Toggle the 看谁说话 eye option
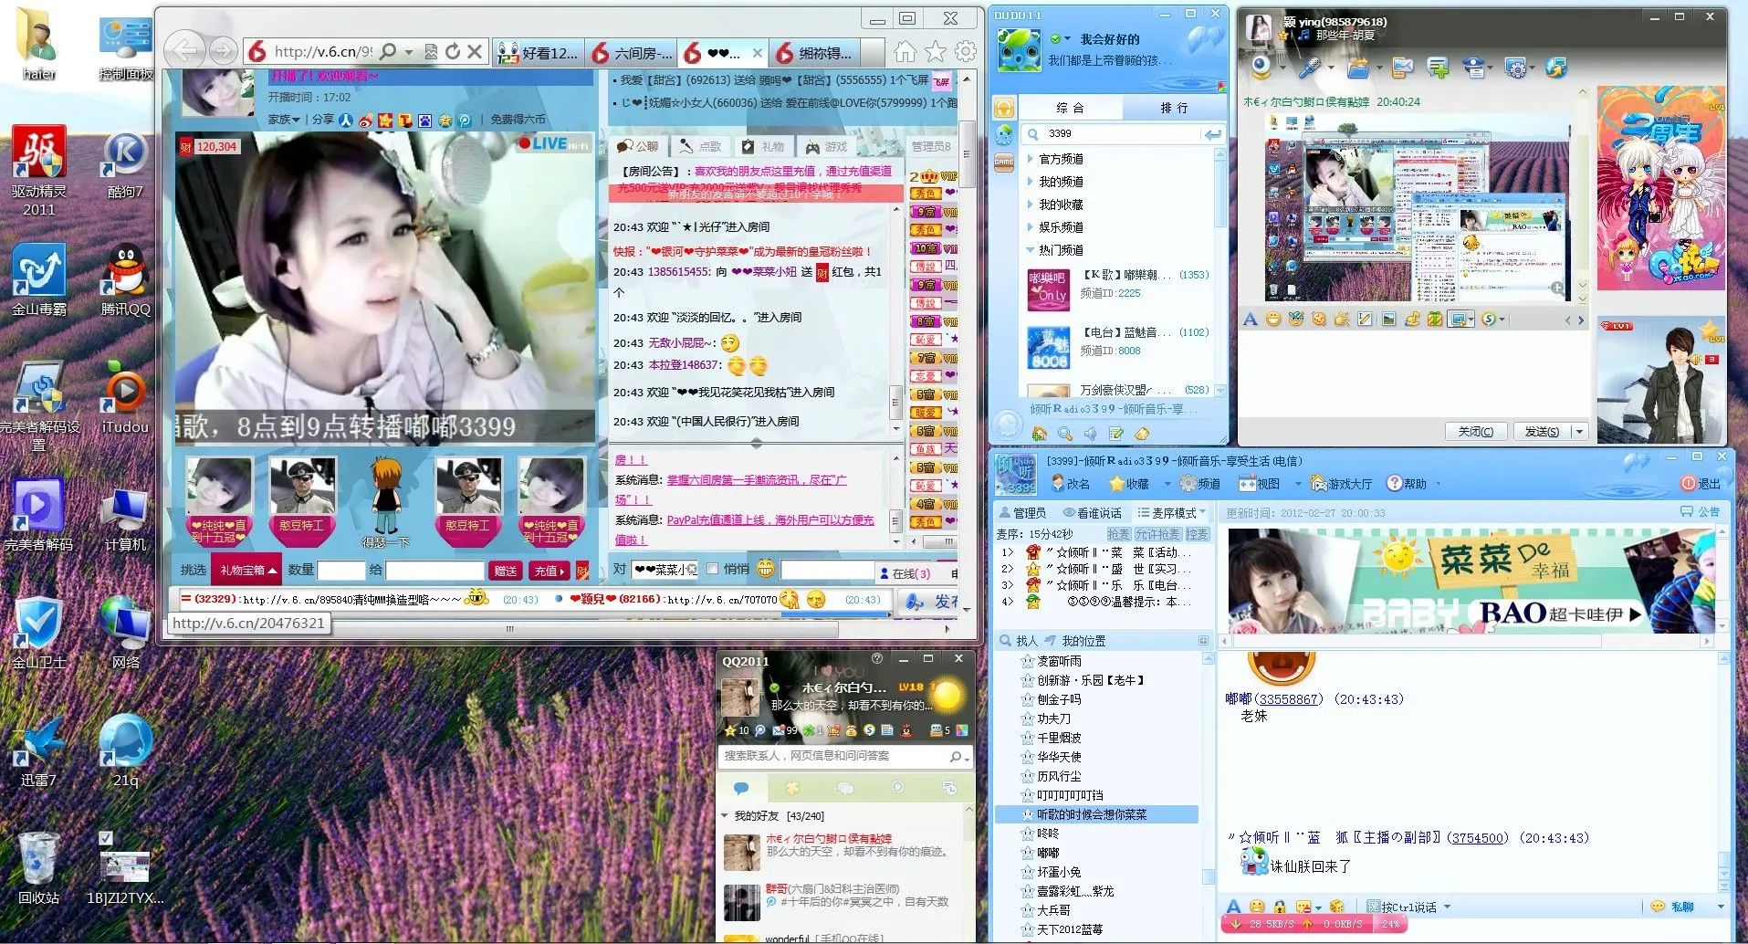1748x944 pixels. (1092, 513)
